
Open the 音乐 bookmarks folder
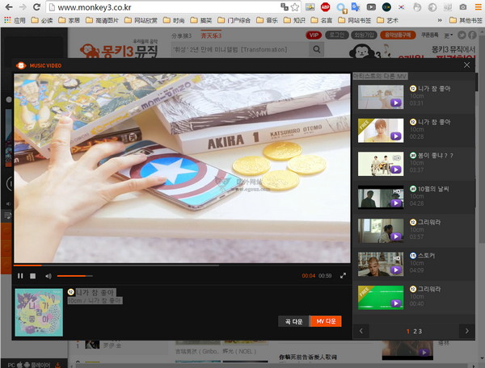point(268,20)
